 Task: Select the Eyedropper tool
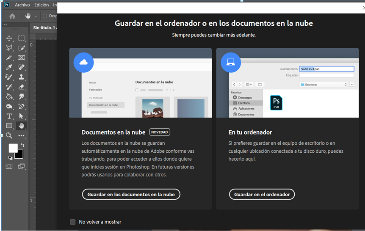tap(9, 67)
